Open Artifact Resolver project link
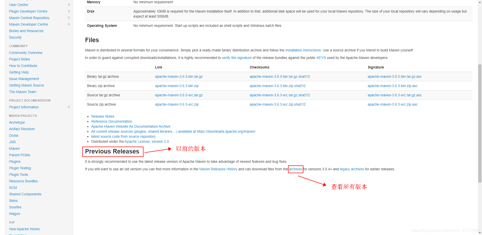The width and height of the screenshot is (482, 235). pos(22,129)
